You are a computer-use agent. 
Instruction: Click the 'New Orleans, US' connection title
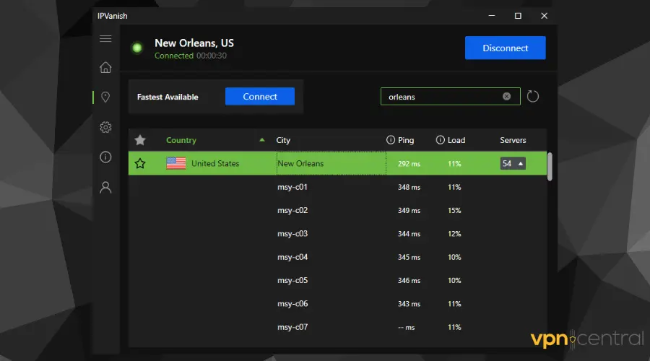(x=194, y=43)
